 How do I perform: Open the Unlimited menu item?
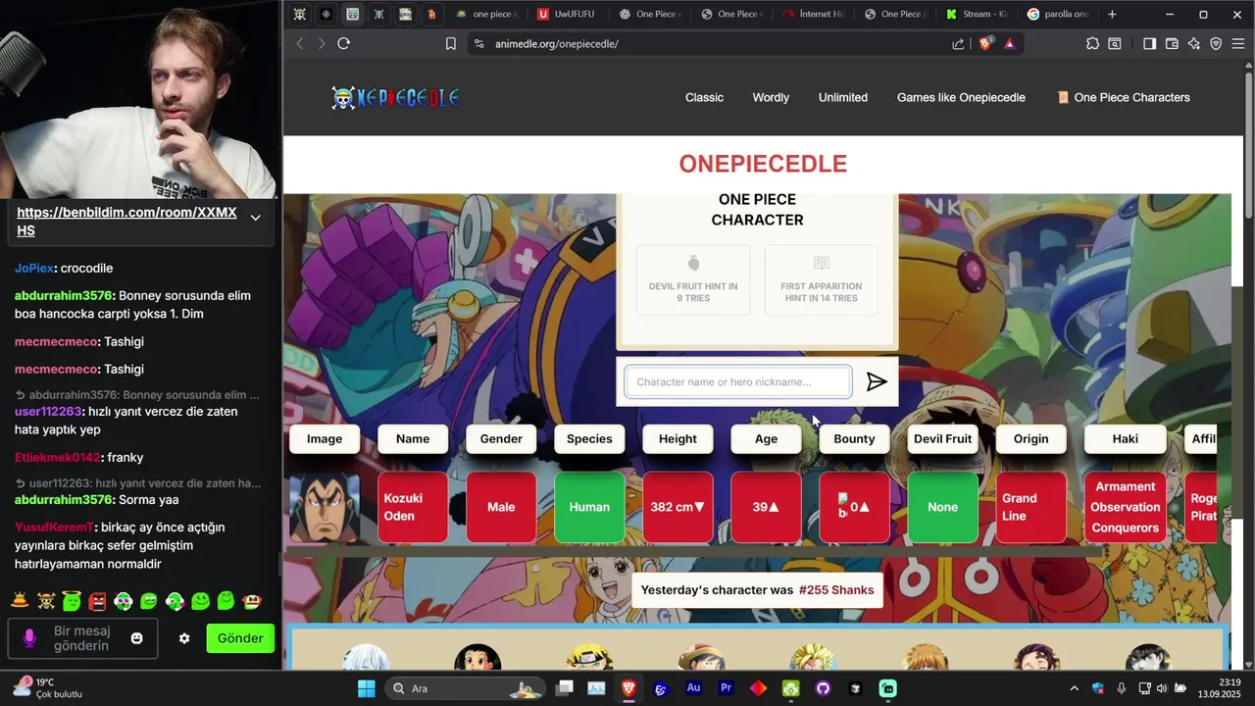point(843,97)
